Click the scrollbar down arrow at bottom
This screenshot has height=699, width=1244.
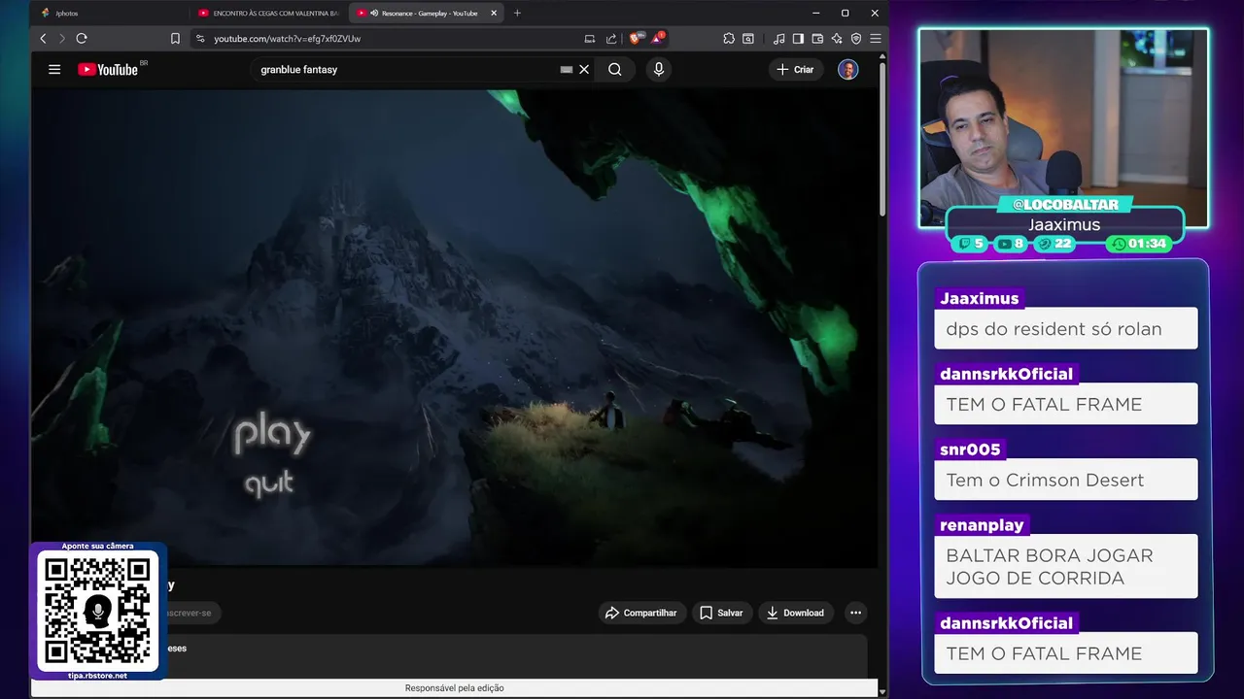coord(882,691)
